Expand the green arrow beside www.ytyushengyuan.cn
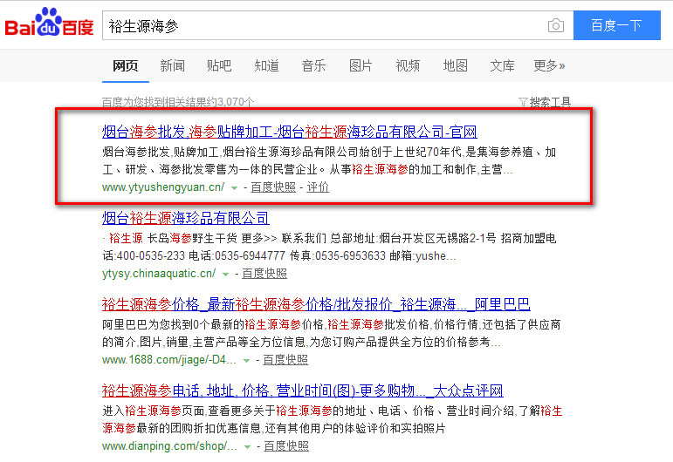This screenshot has height=462, width=673. [x=234, y=187]
